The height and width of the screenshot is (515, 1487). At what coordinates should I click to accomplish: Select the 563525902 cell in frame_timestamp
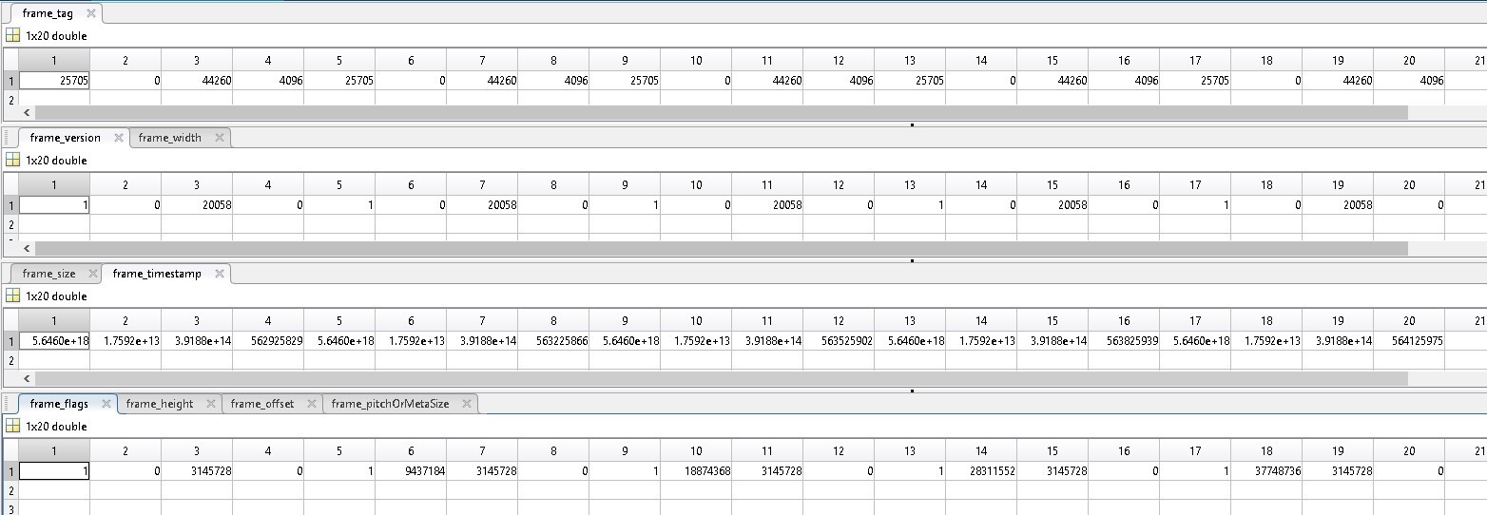(839, 340)
